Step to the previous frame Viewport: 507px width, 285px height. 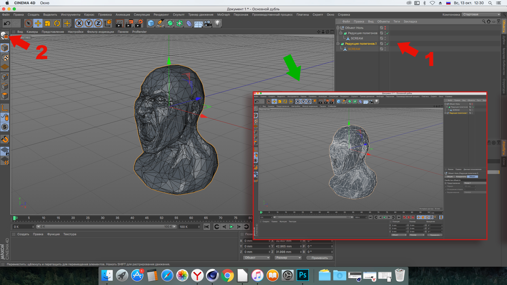224,227
